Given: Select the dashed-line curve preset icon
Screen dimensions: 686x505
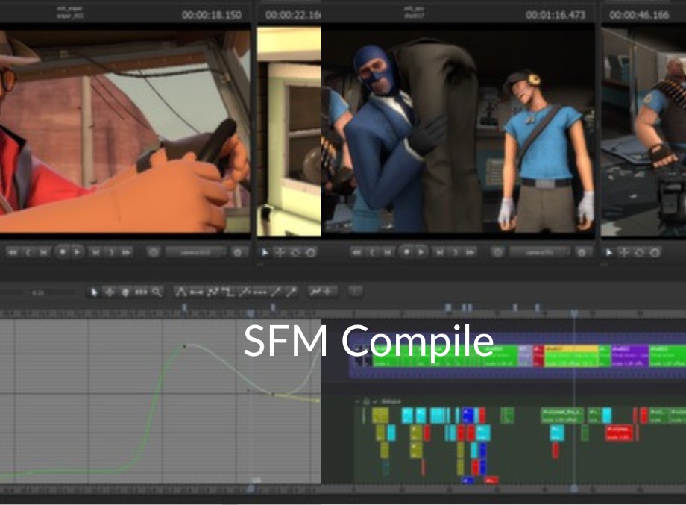Looking at the screenshot, I should click(x=262, y=291).
